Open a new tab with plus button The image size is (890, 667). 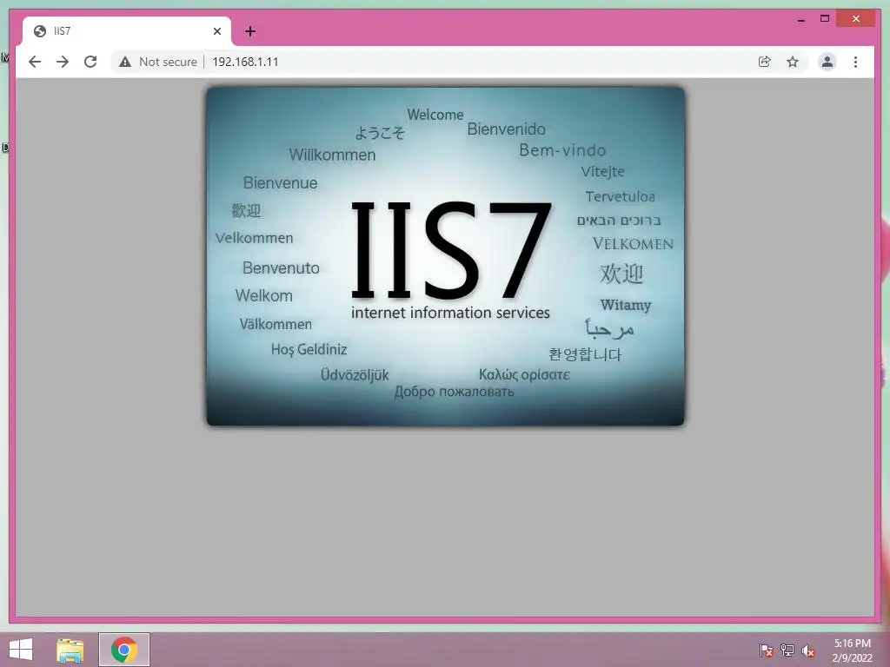click(x=250, y=31)
